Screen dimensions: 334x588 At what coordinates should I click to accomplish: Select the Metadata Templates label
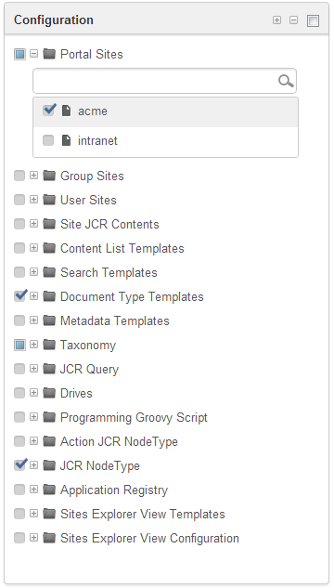pyautogui.click(x=114, y=320)
